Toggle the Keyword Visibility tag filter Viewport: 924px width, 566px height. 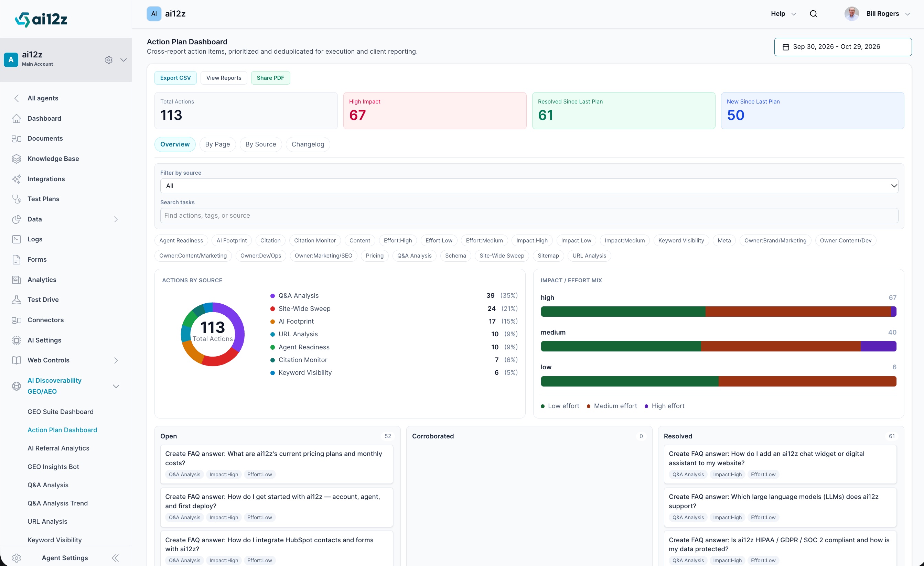[681, 240]
